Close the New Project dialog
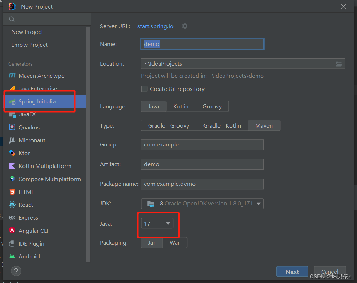The width and height of the screenshot is (357, 283). 343,6
